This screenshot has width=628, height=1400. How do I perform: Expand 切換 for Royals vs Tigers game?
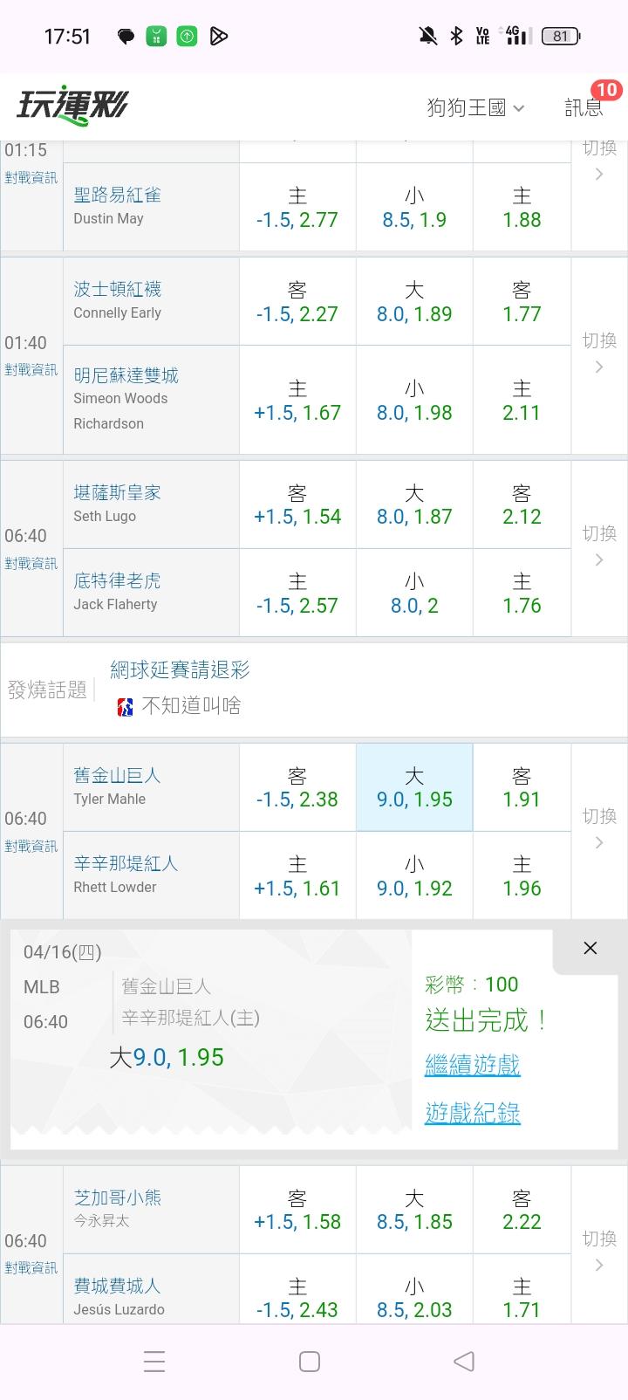click(599, 546)
